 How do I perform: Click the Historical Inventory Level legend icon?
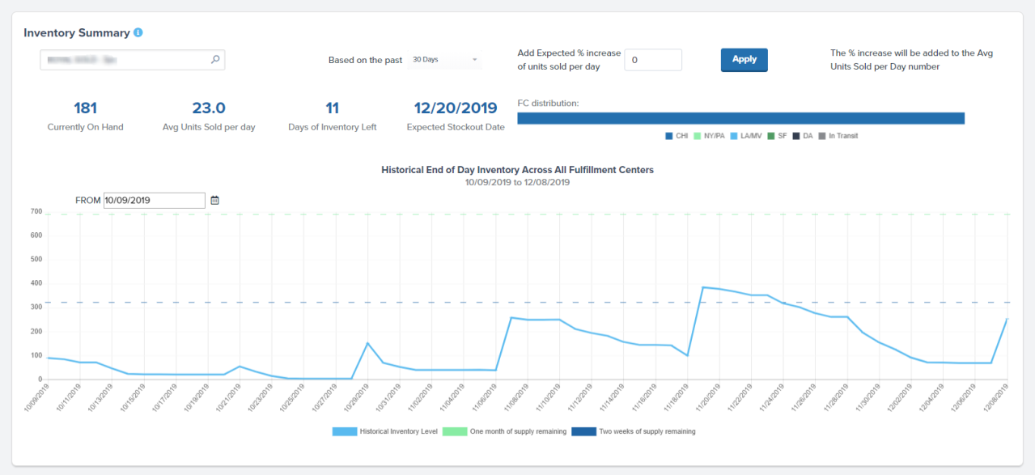(x=343, y=431)
